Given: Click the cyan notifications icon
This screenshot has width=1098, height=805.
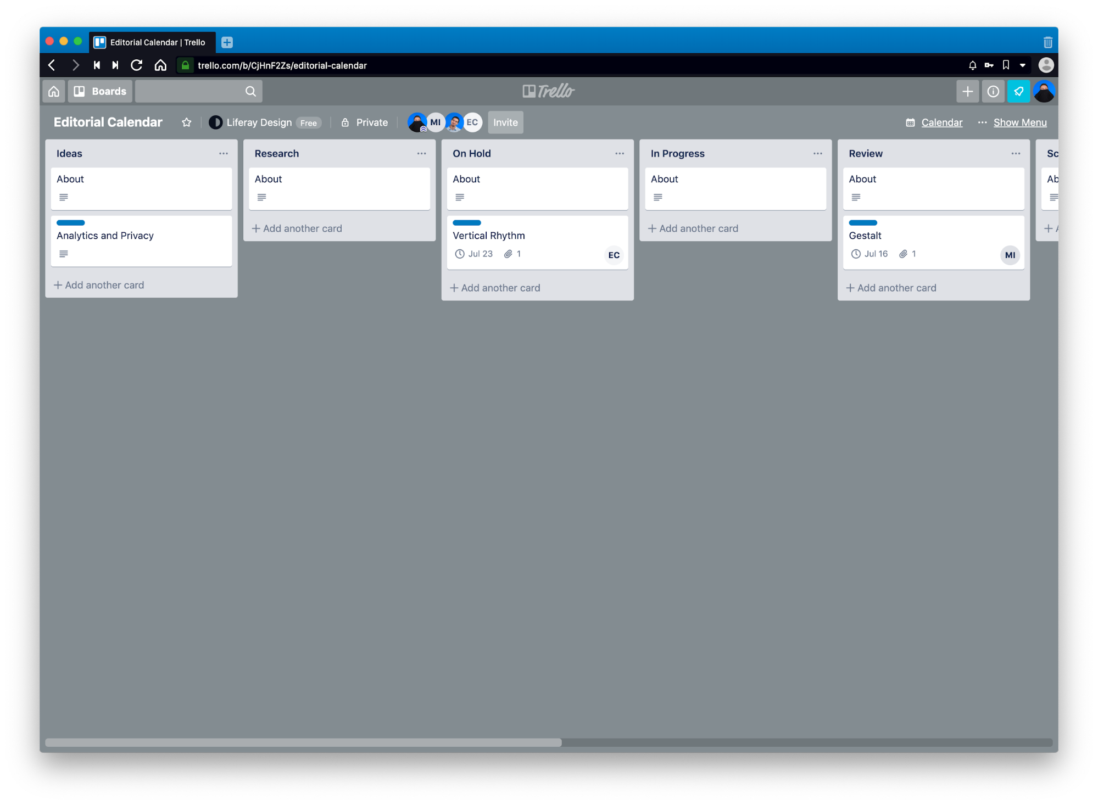Looking at the screenshot, I should [1018, 91].
